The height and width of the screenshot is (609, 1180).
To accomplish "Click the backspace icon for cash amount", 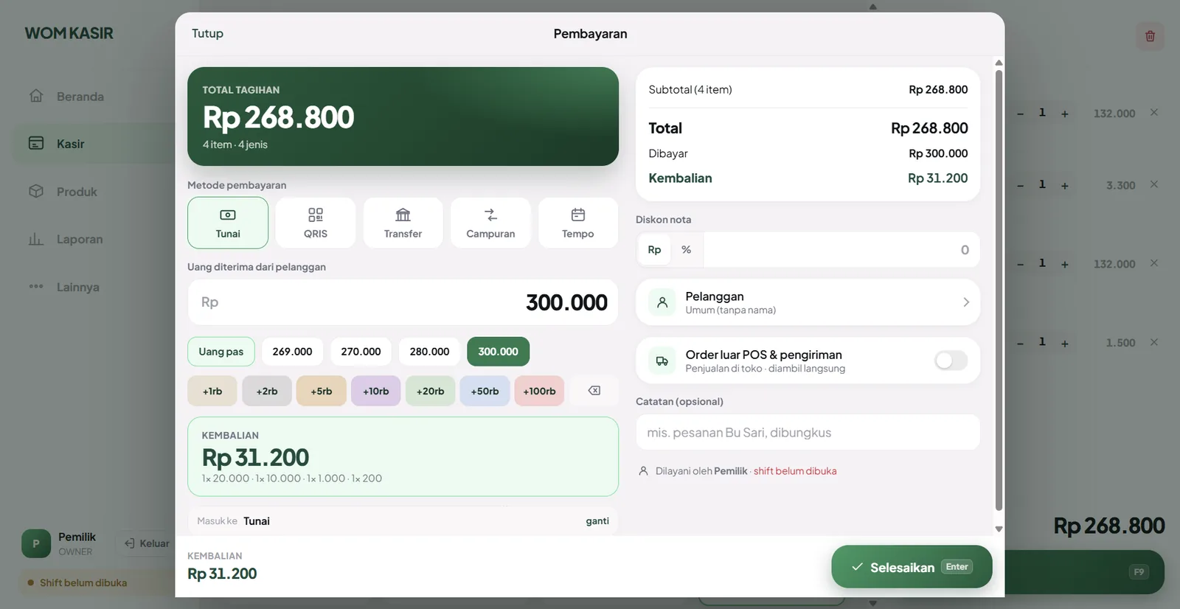I will pyautogui.click(x=594, y=391).
